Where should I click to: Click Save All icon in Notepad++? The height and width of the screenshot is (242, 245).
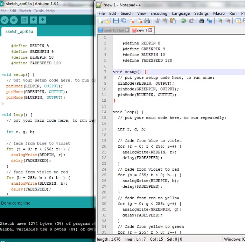[124, 21]
